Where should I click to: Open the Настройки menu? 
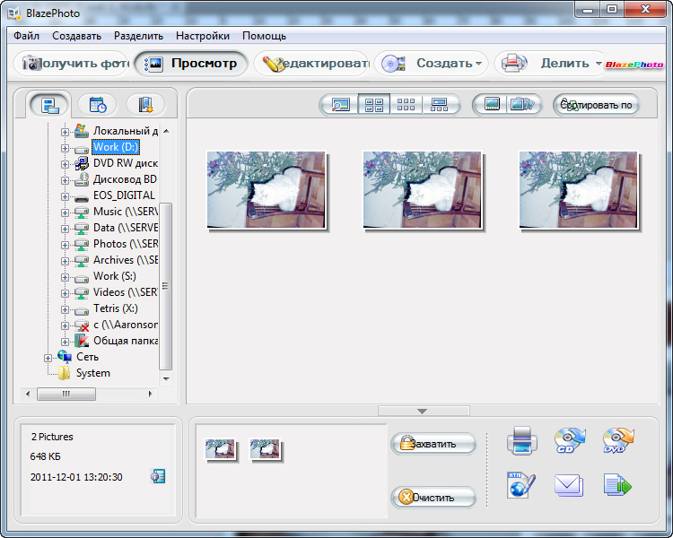(202, 36)
